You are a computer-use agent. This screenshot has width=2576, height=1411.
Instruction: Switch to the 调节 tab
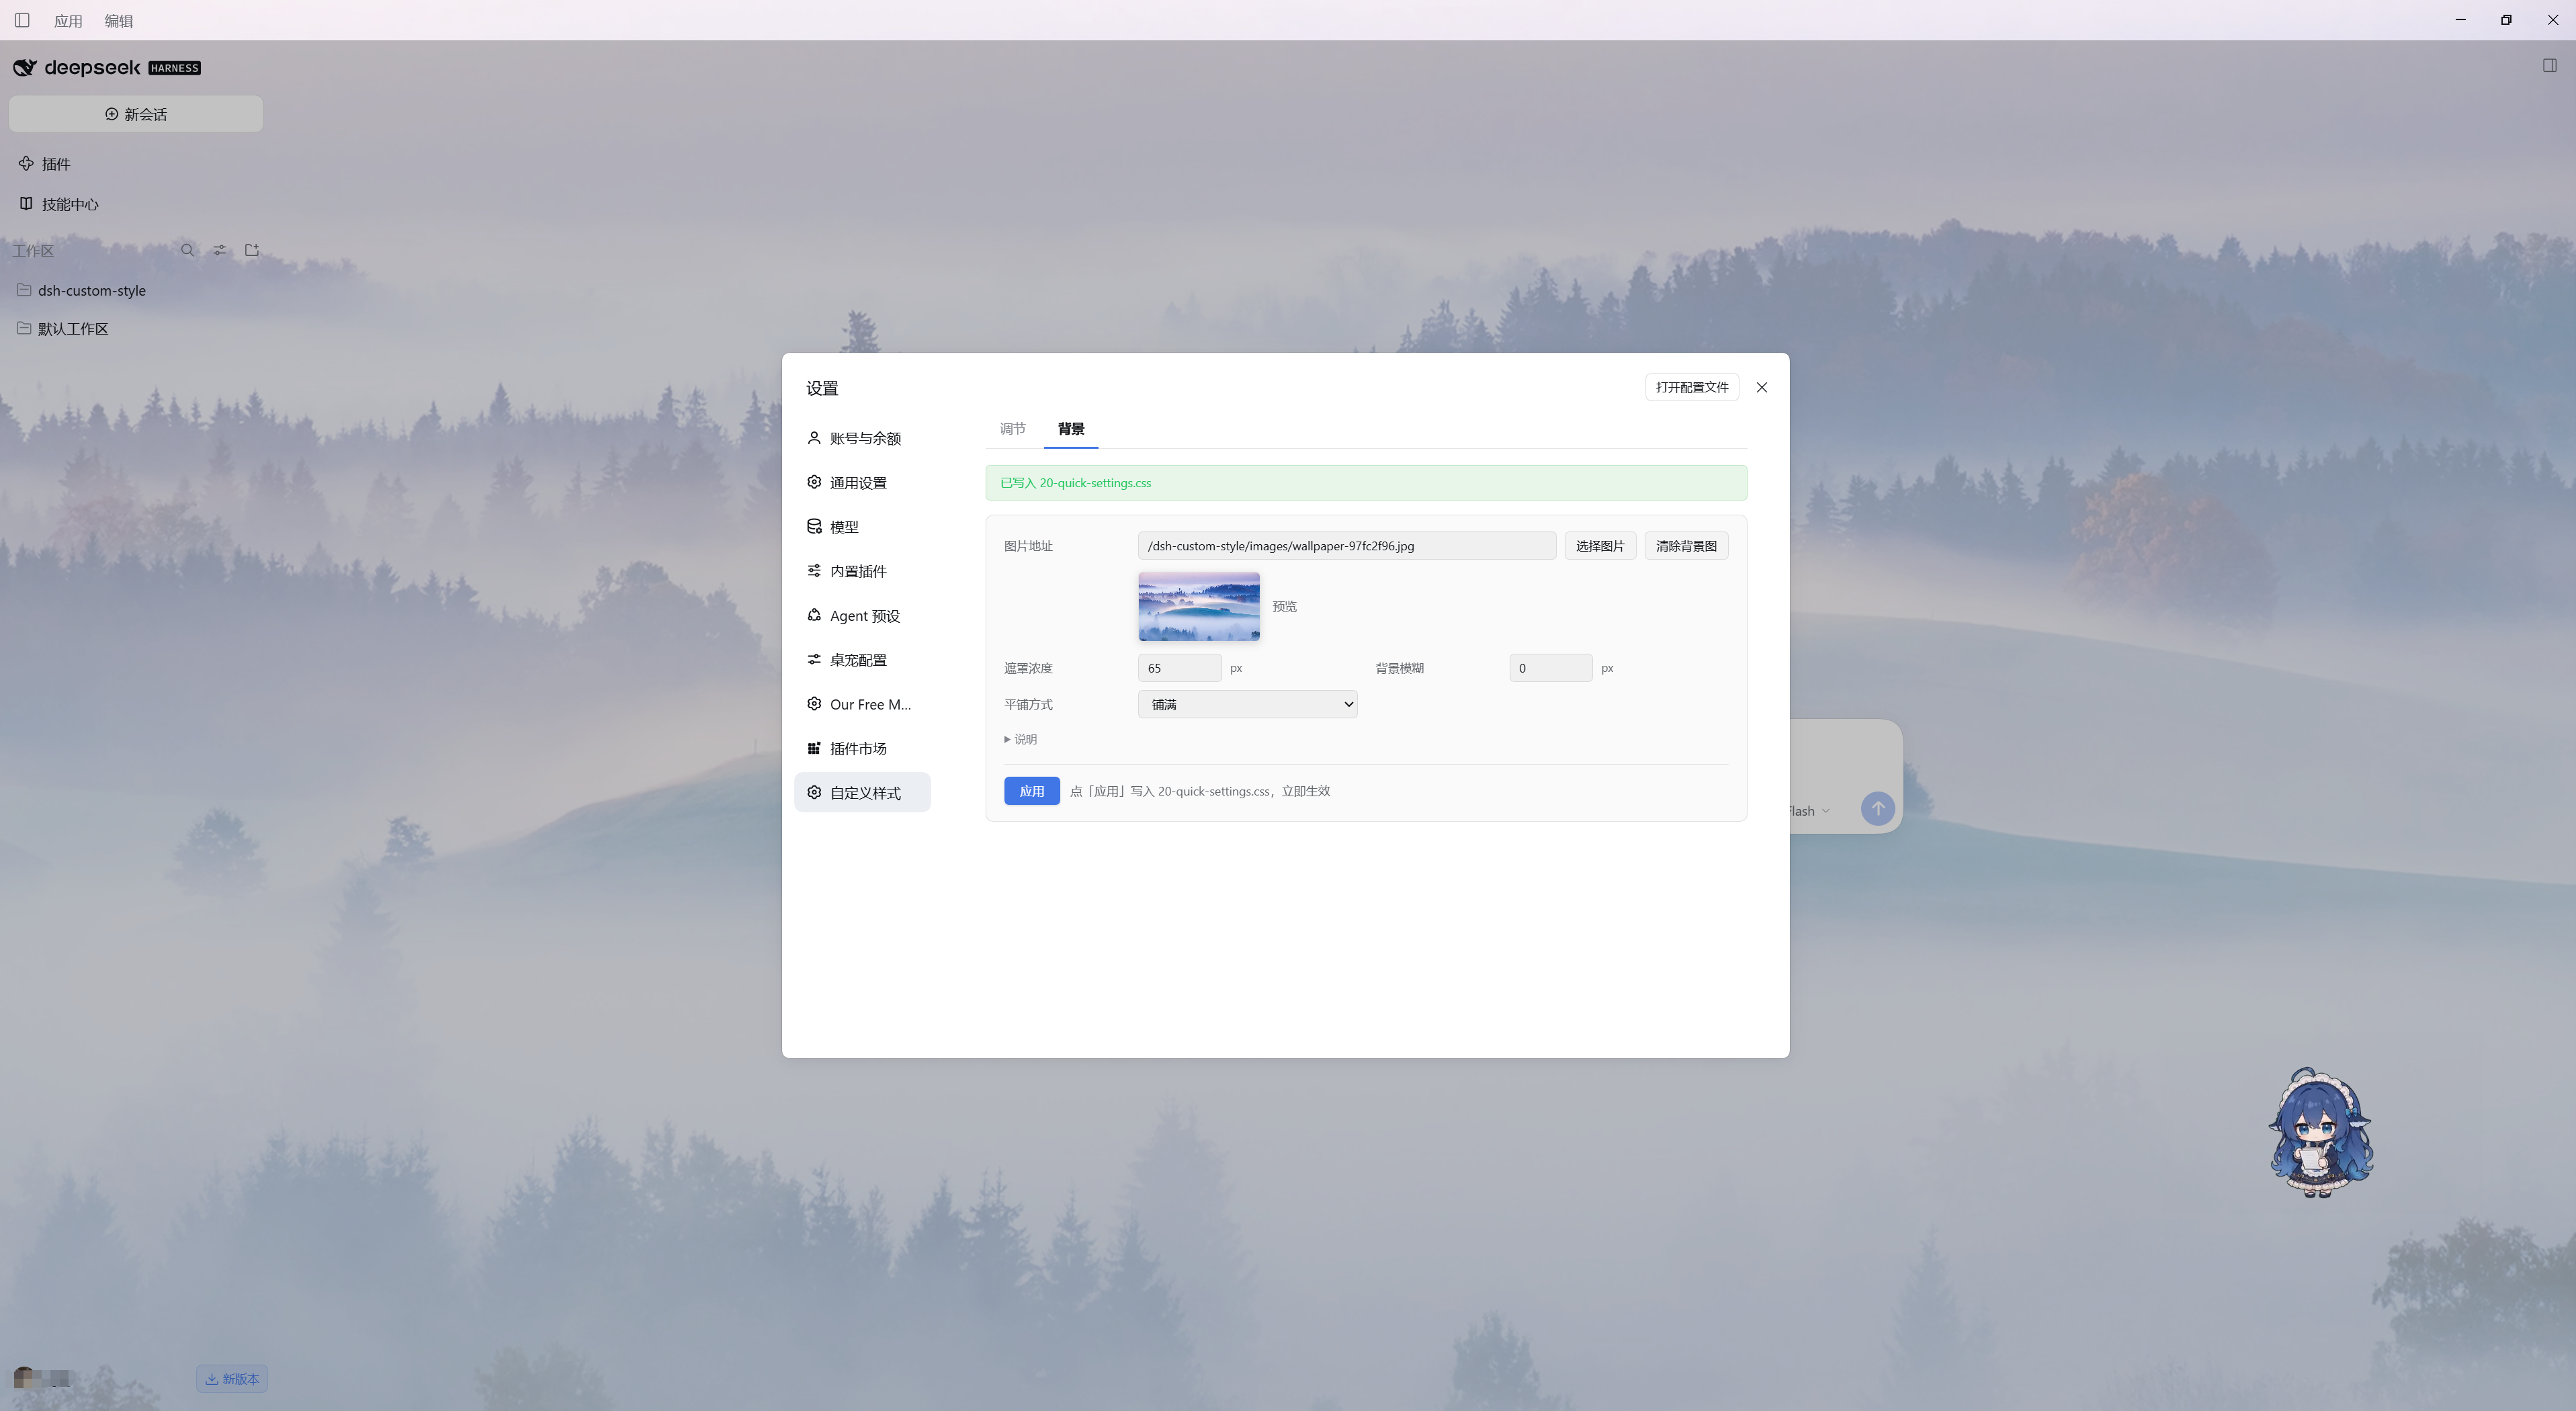(1012, 428)
